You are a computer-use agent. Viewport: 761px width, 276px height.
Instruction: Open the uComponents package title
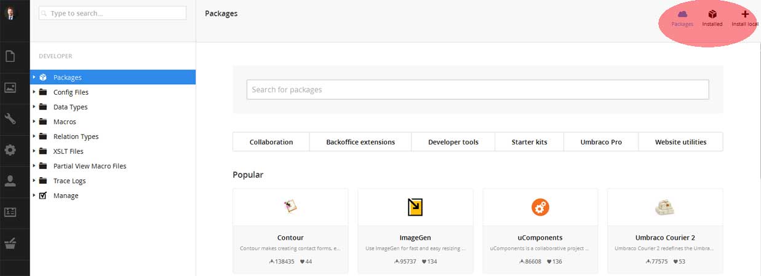click(540, 237)
